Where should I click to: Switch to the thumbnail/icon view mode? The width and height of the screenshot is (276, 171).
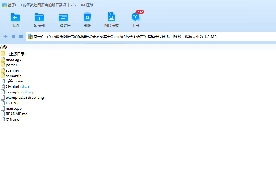click(x=13, y=37)
